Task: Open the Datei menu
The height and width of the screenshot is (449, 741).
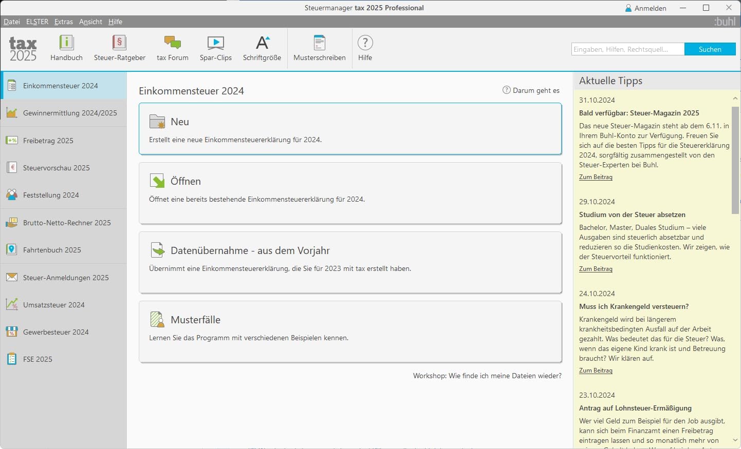Action: click(x=12, y=22)
